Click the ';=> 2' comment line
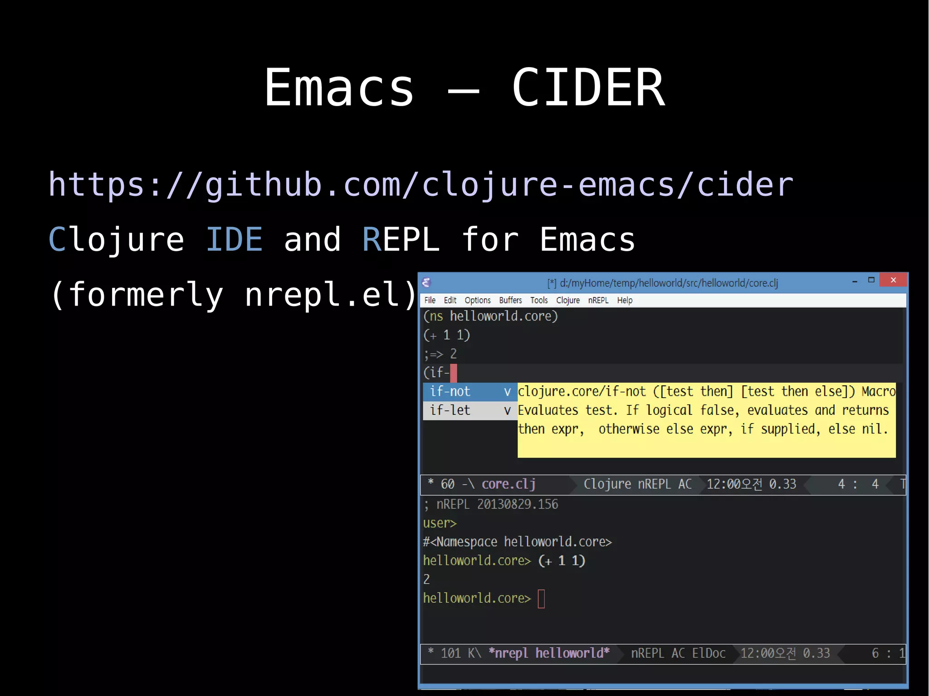The image size is (929, 696). click(440, 354)
